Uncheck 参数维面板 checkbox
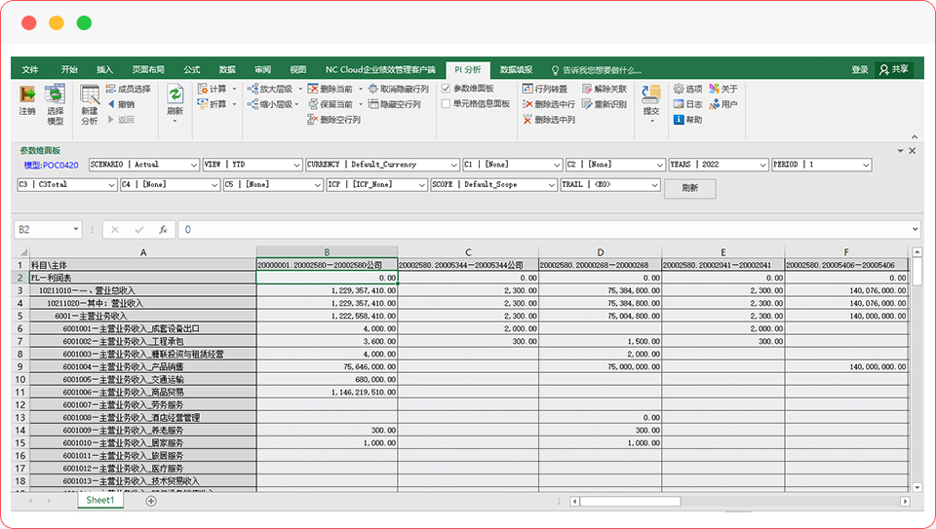 pos(446,89)
